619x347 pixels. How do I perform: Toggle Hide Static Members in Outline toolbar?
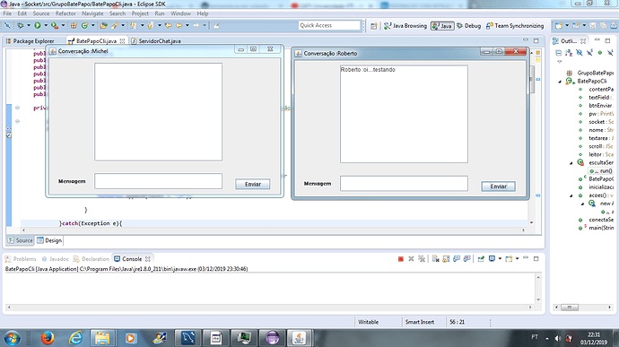click(589, 53)
